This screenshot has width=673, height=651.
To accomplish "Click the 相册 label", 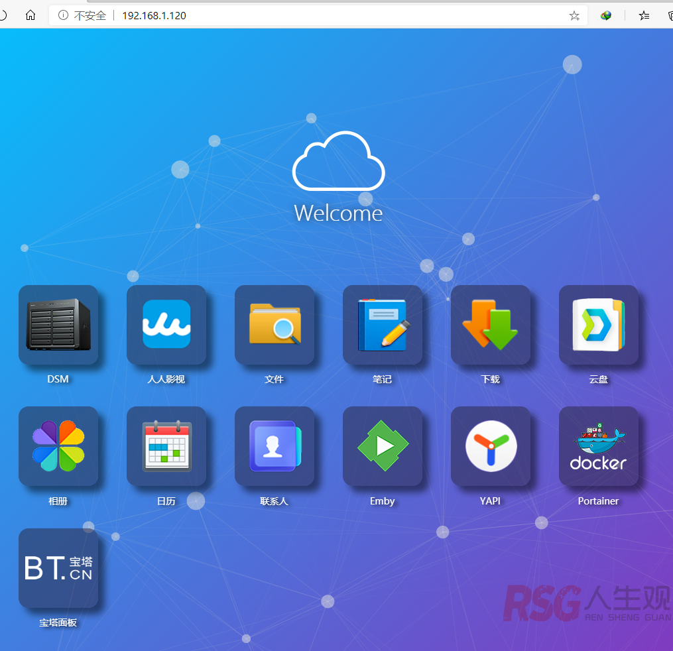I will [x=58, y=501].
